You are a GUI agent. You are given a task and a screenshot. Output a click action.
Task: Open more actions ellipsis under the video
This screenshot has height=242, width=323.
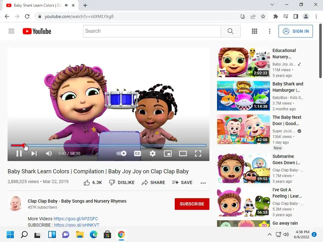pos(203,183)
